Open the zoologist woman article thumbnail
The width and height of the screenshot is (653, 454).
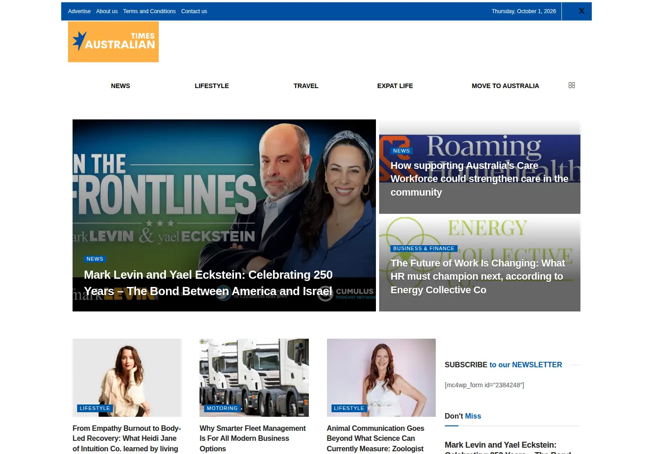tap(381, 378)
